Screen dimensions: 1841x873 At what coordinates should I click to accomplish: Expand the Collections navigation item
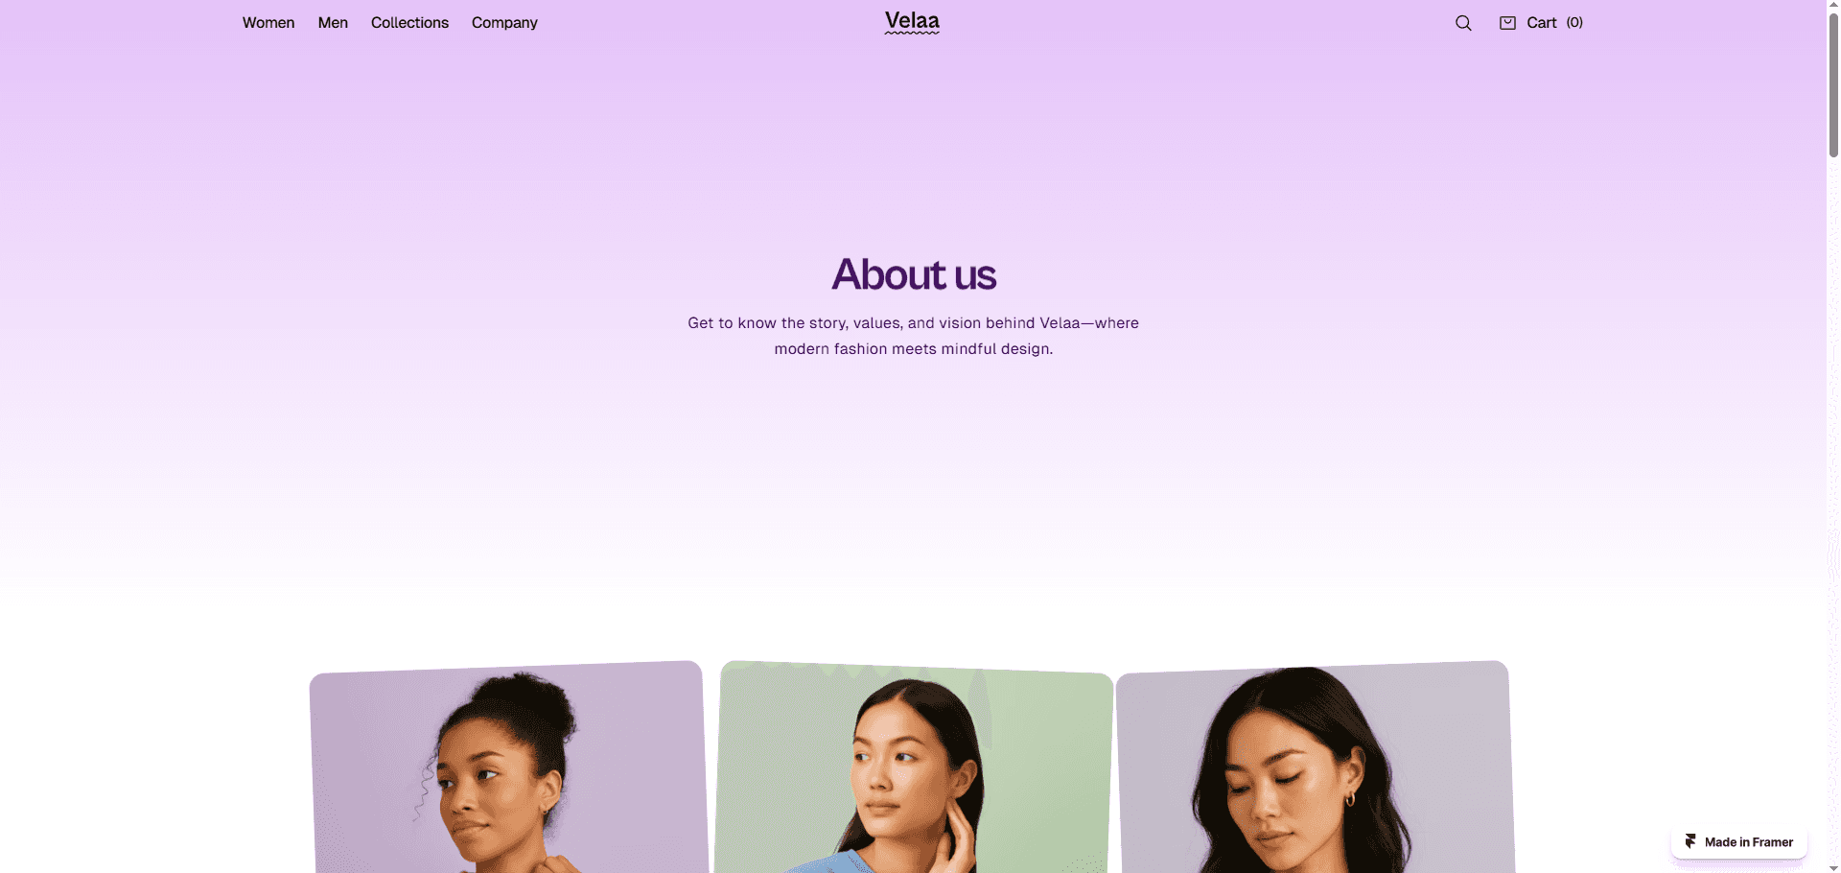point(409,23)
